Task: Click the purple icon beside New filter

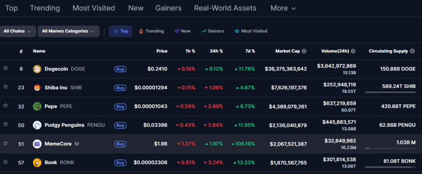Action: [x=176, y=31]
